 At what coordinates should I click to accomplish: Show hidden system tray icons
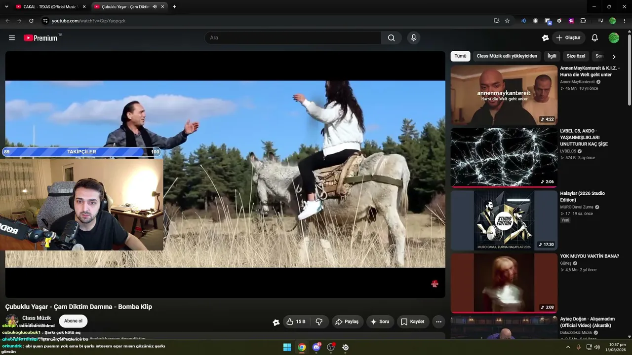click(568, 347)
